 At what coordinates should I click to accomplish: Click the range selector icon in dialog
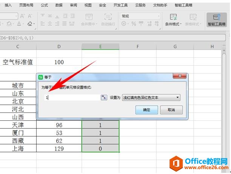(x=104, y=97)
